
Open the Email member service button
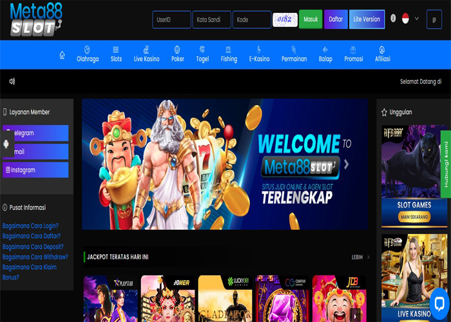point(35,151)
